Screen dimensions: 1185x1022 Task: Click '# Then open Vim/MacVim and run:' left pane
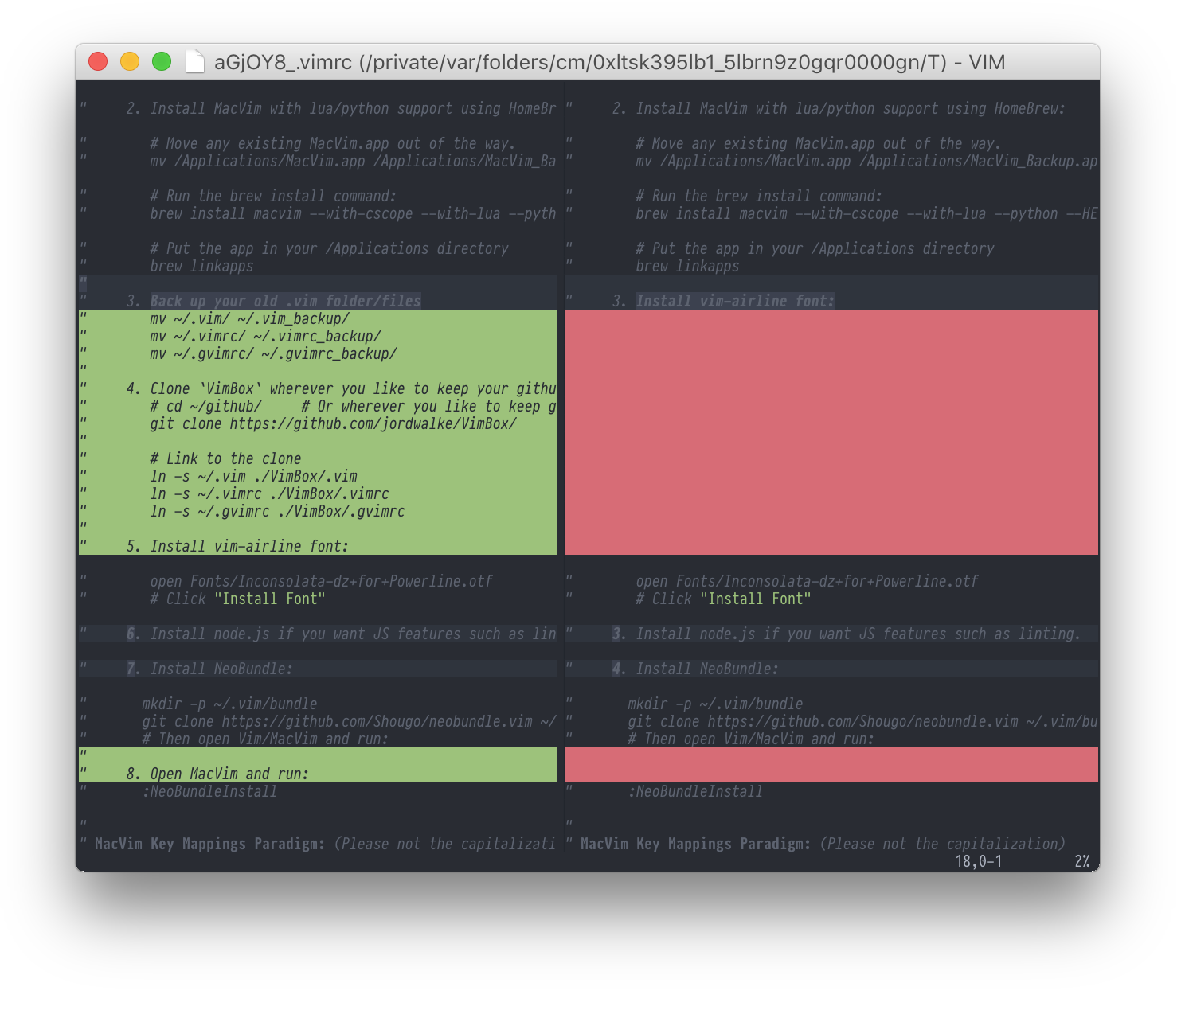(265, 739)
